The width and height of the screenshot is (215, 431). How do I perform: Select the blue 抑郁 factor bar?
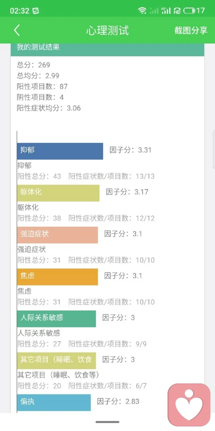60,151
